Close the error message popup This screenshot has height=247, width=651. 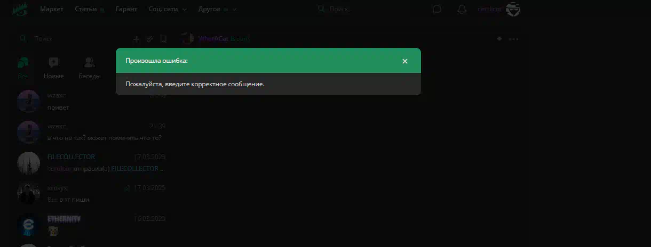(x=404, y=61)
